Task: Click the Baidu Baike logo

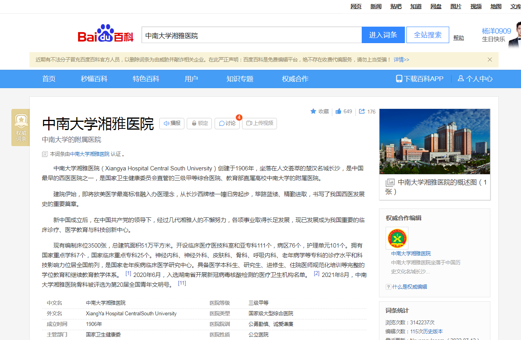Action: (x=106, y=34)
